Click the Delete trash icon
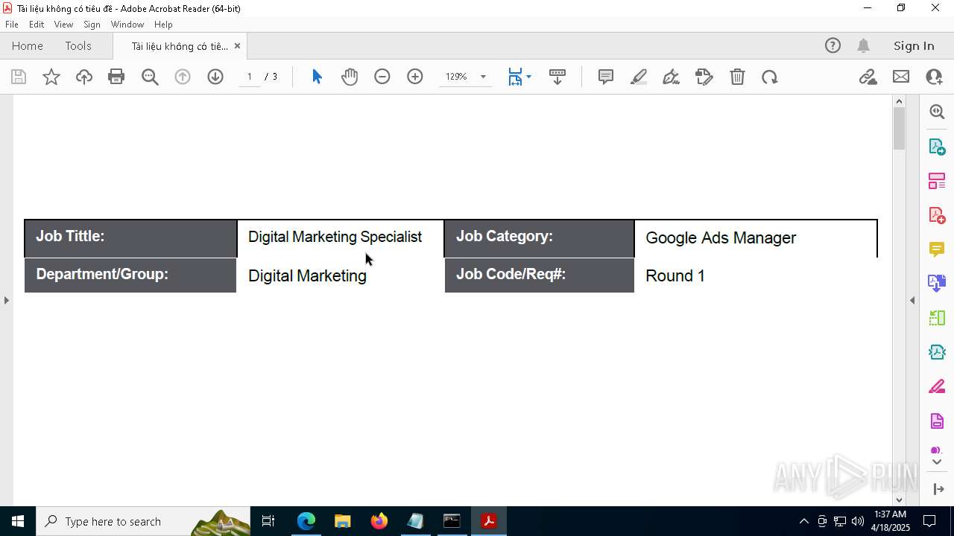The image size is (954, 536). pyautogui.click(x=737, y=77)
